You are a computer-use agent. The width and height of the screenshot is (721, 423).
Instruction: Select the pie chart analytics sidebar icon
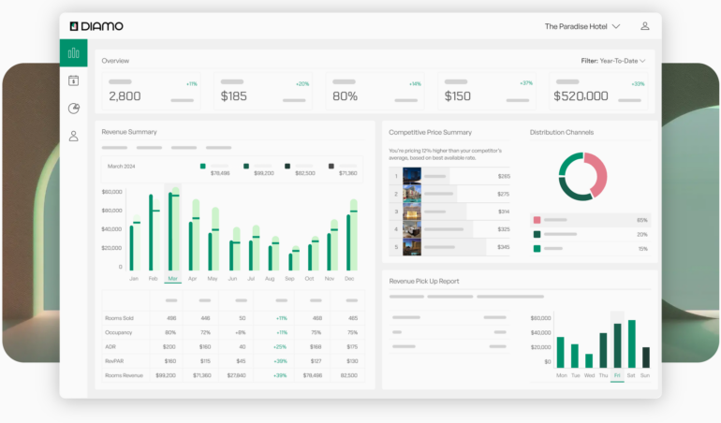coord(73,109)
